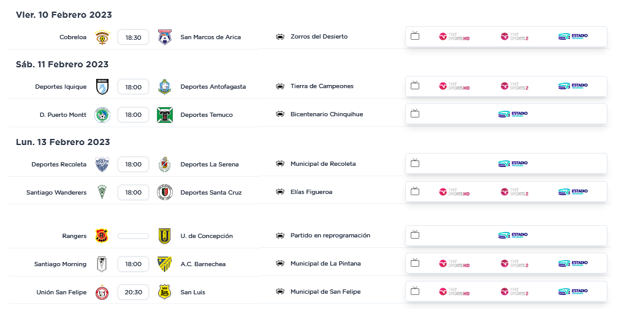Viewport: 624px width, 309px height.
Task: Click the Deportes Iquique shield logo
Action: pyautogui.click(x=102, y=87)
